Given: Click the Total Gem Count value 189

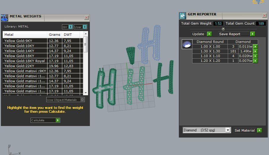Looking at the screenshot, I should (x=261, y=23).
